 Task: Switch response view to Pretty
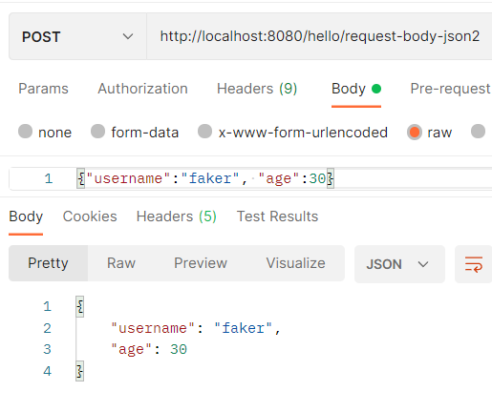(48, 263)
